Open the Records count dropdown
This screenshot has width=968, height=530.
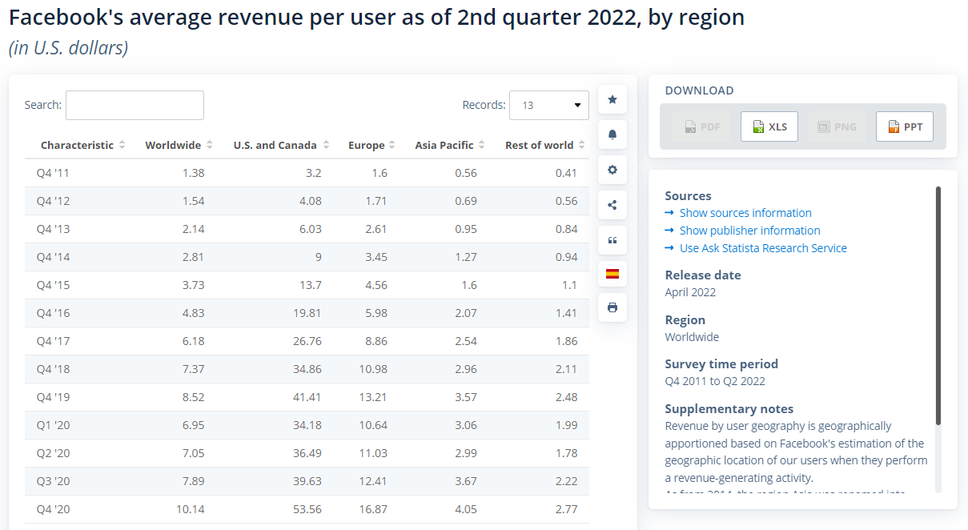(x=549, y=105)
